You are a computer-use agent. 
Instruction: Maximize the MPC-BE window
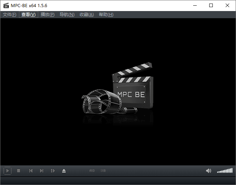(x=211, y=6)
